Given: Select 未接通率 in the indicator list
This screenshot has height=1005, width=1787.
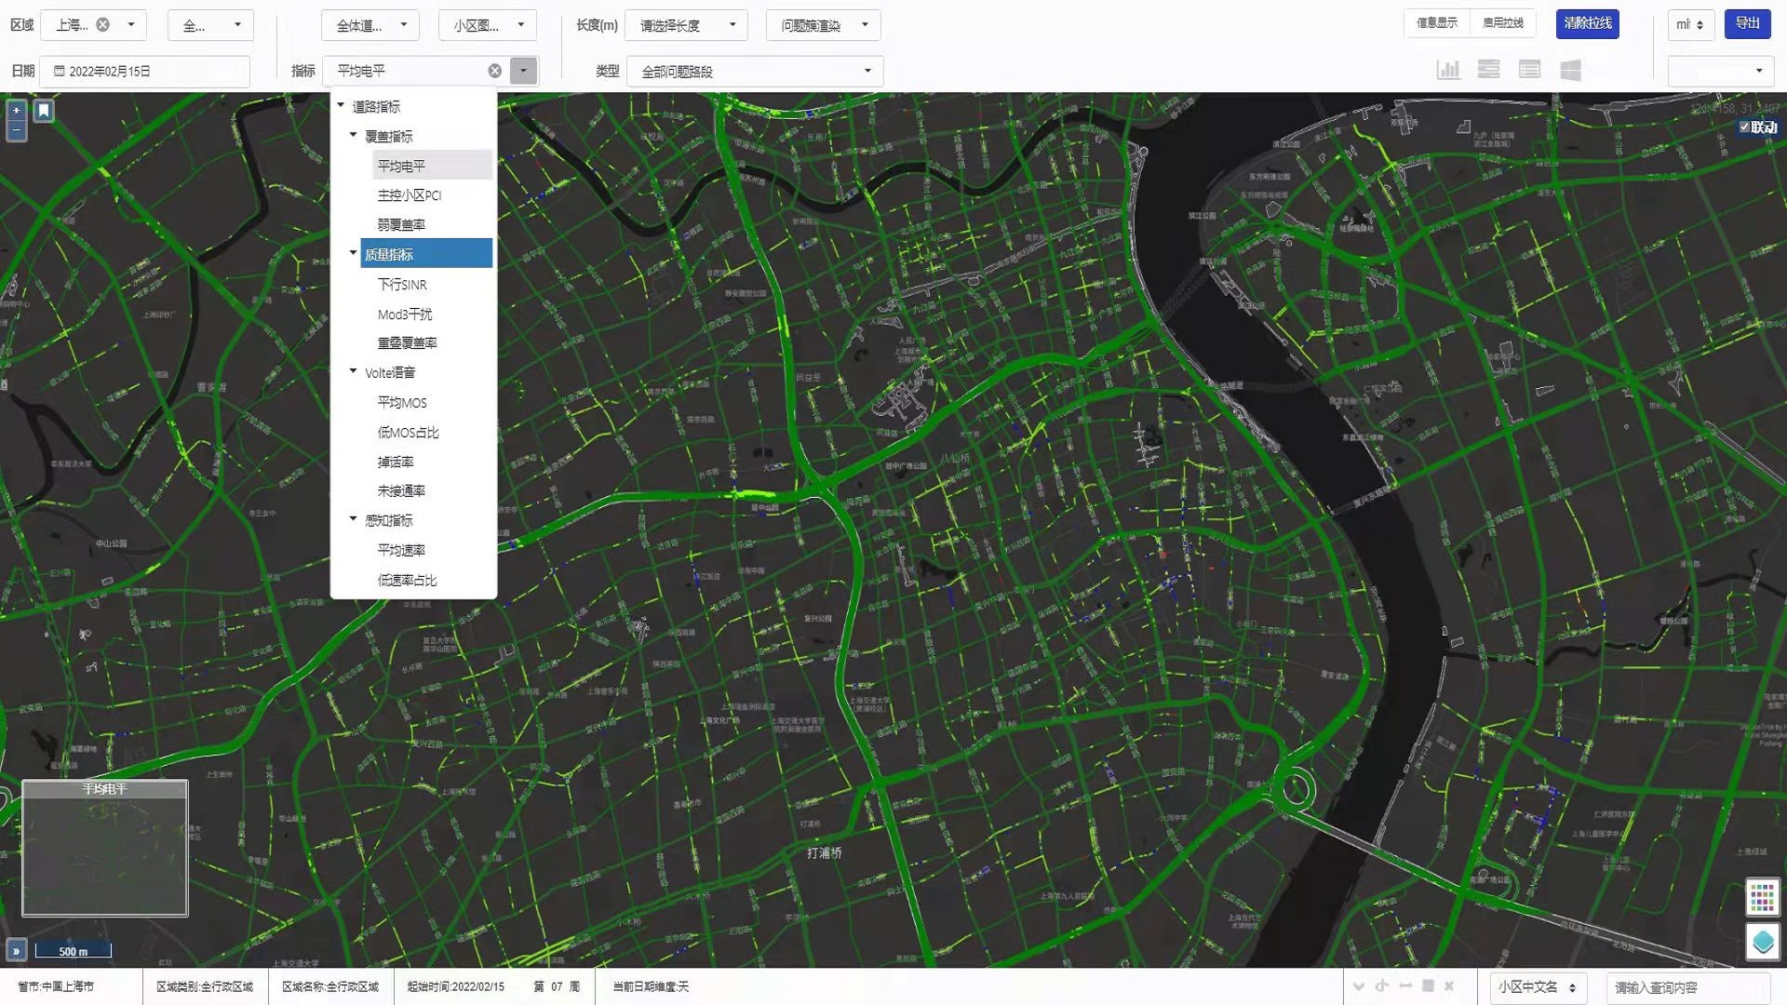Looking at the screenshot, I should (x=401, y=490).
